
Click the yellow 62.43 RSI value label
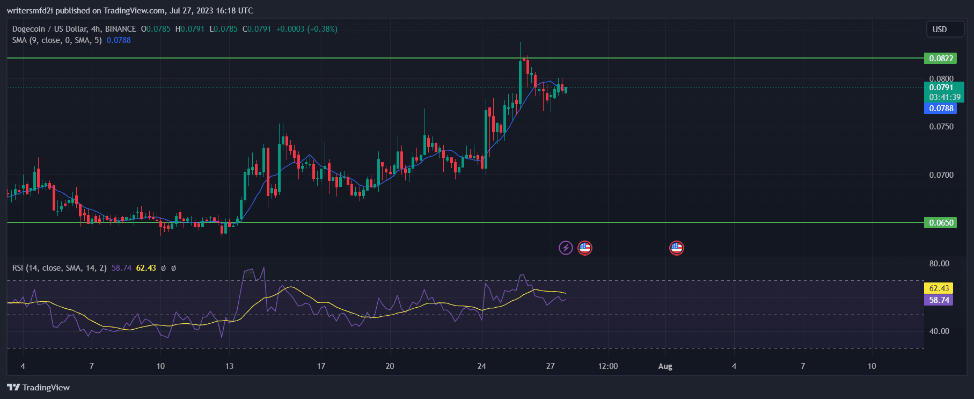(x=939, y=288)
